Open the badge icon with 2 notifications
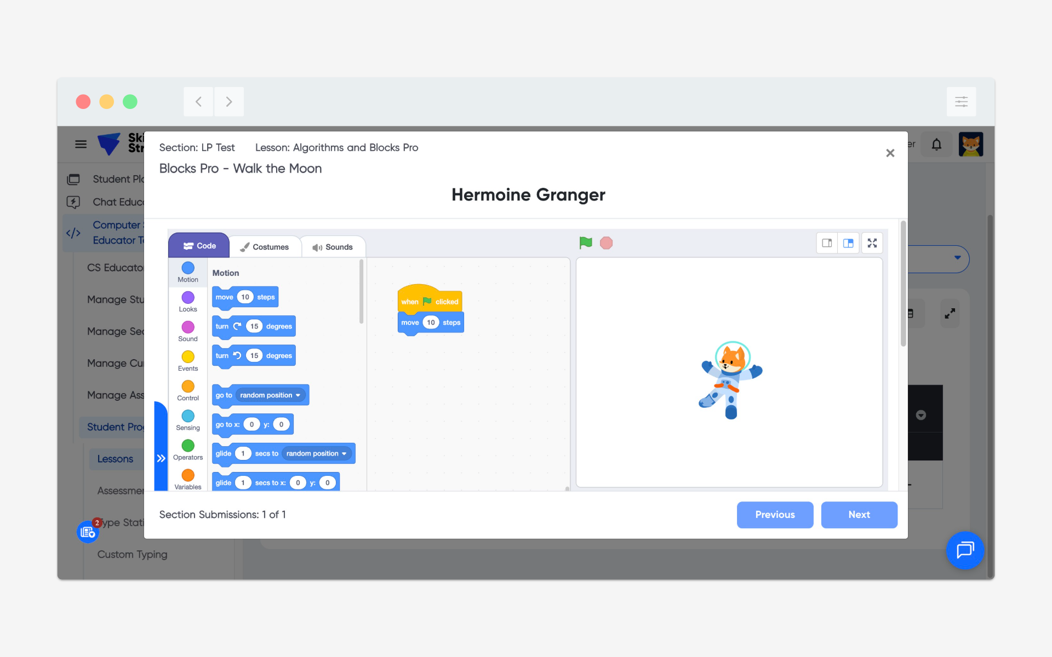This screenshot has height=657, width=1052. click(x=88, y=531)
